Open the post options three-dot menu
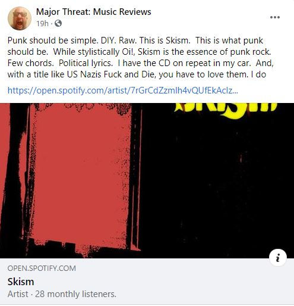The width and height of the screenshot is (294, 306). click(275, 17)
